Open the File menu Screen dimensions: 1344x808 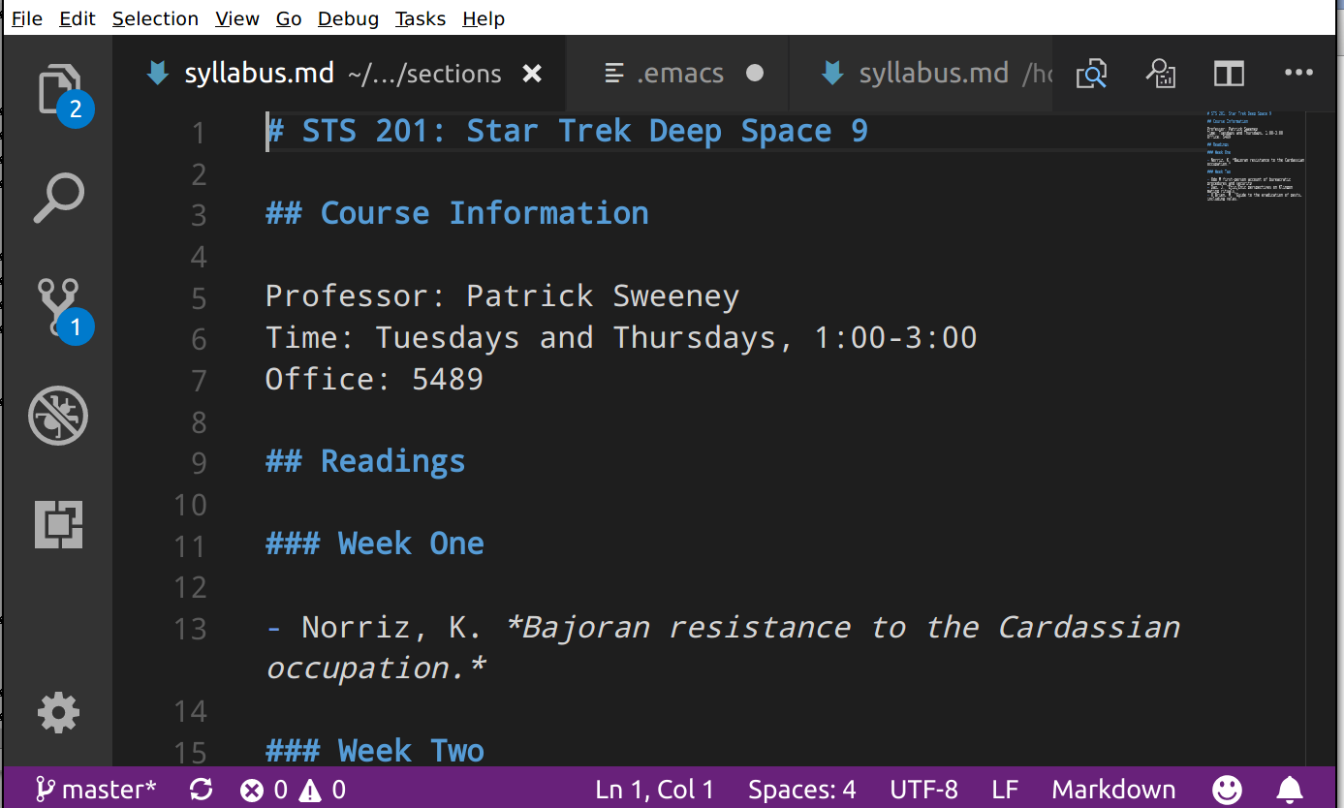[27, 18]
